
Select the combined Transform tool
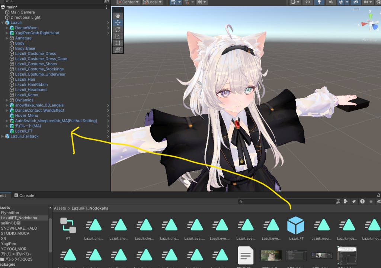[118, 49]
